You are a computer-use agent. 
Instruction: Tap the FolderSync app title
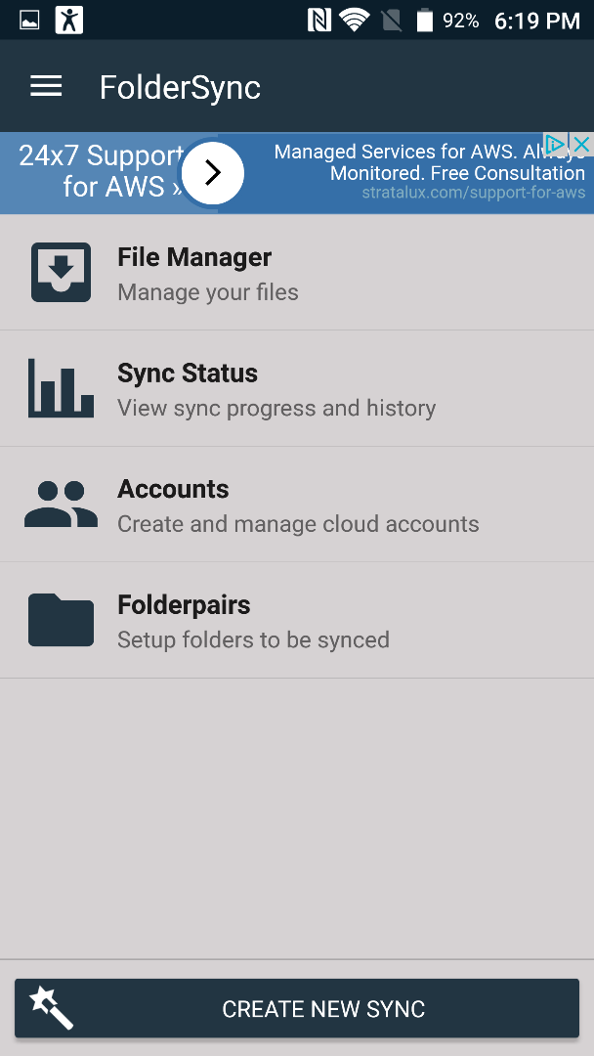(x=180, y=88)
